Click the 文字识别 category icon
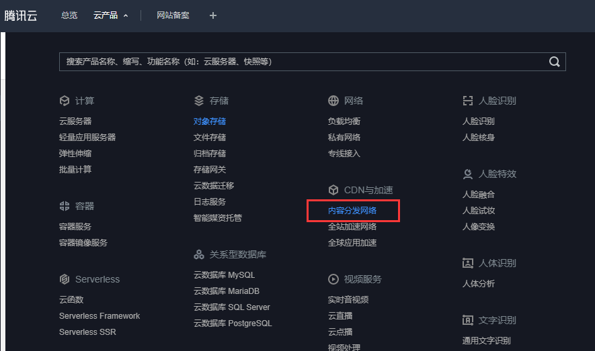 pyautogui.click(x=468, y=320)
